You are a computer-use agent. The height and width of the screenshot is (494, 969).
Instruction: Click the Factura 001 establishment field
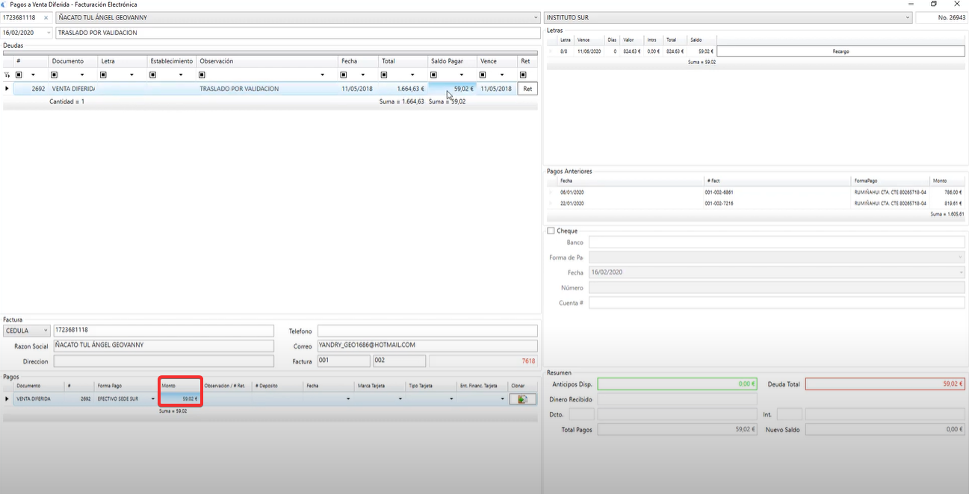tap(344, 361)
